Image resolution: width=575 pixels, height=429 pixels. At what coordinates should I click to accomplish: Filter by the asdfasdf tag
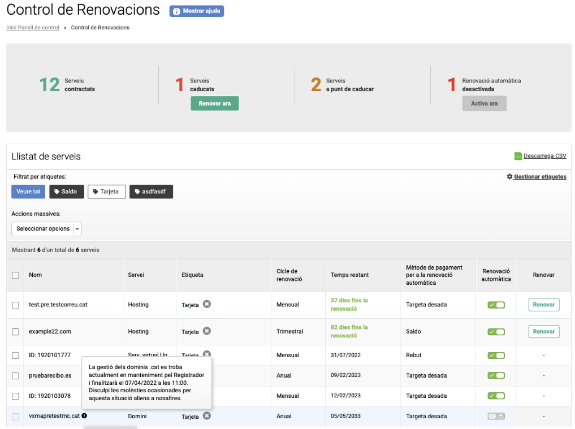click(151, 192)
